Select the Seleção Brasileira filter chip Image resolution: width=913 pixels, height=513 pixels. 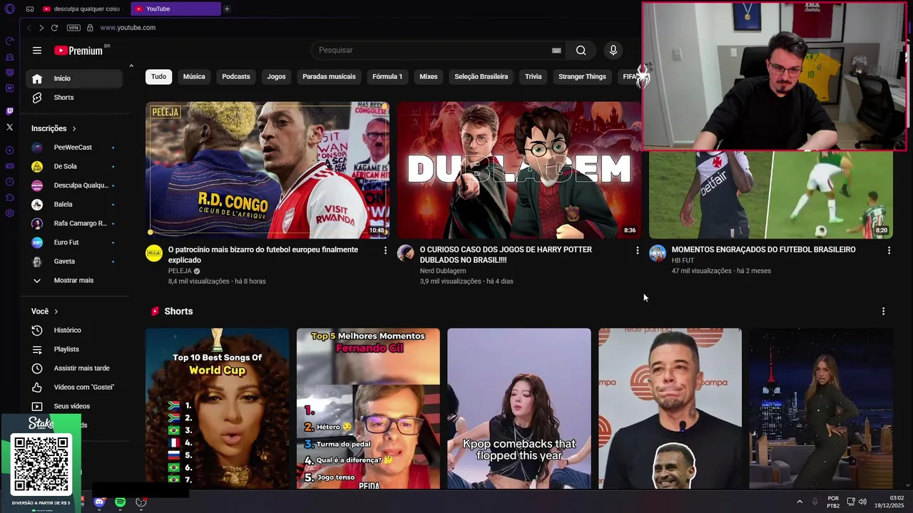481,77
